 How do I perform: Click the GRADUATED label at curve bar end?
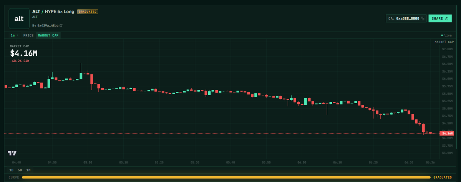click(443, 177)
